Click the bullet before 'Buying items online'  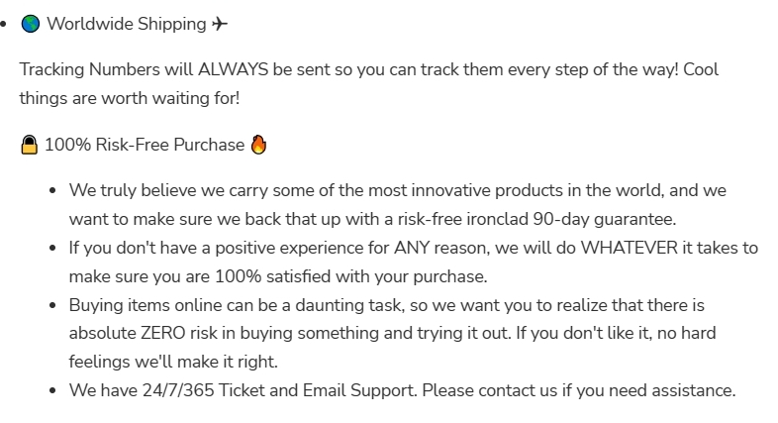click(x=51, y=305)
